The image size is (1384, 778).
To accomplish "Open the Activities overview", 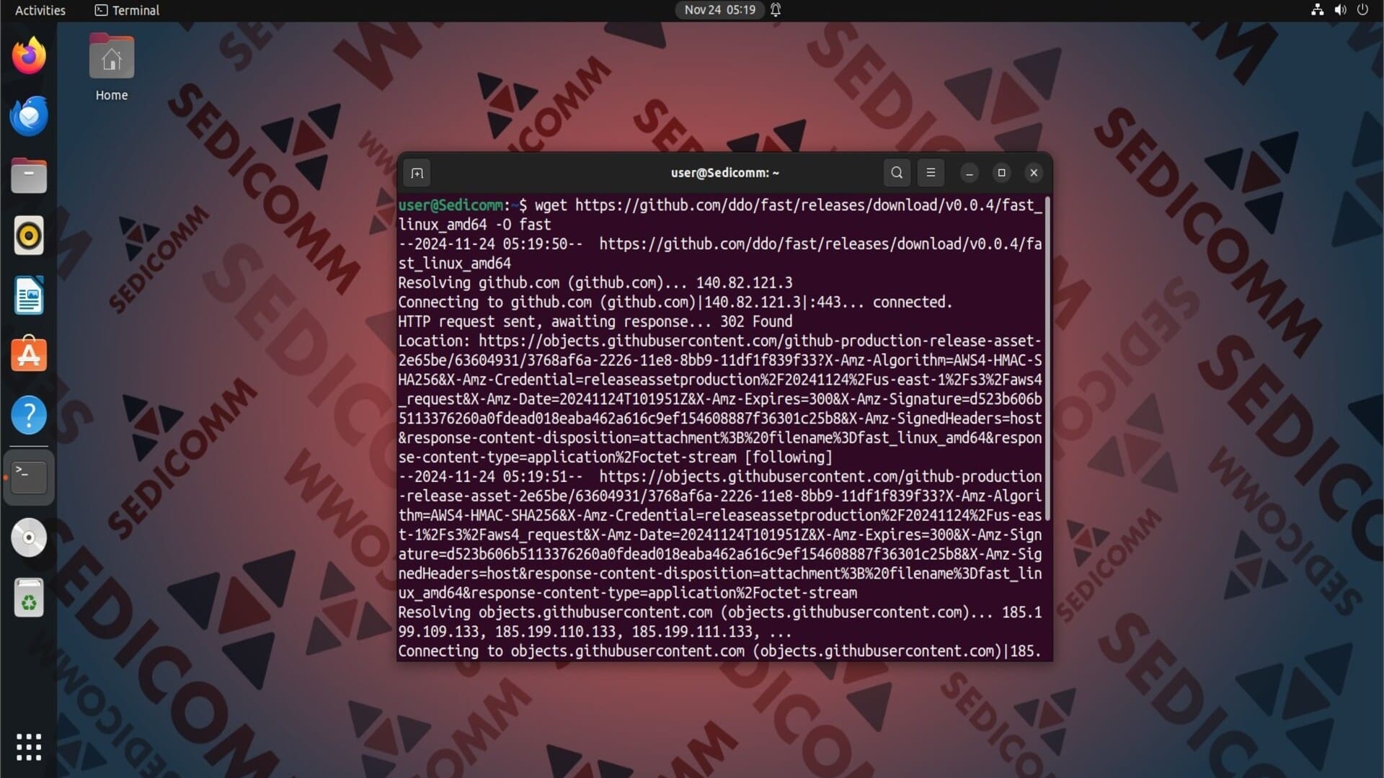I will tap(40, 10).
